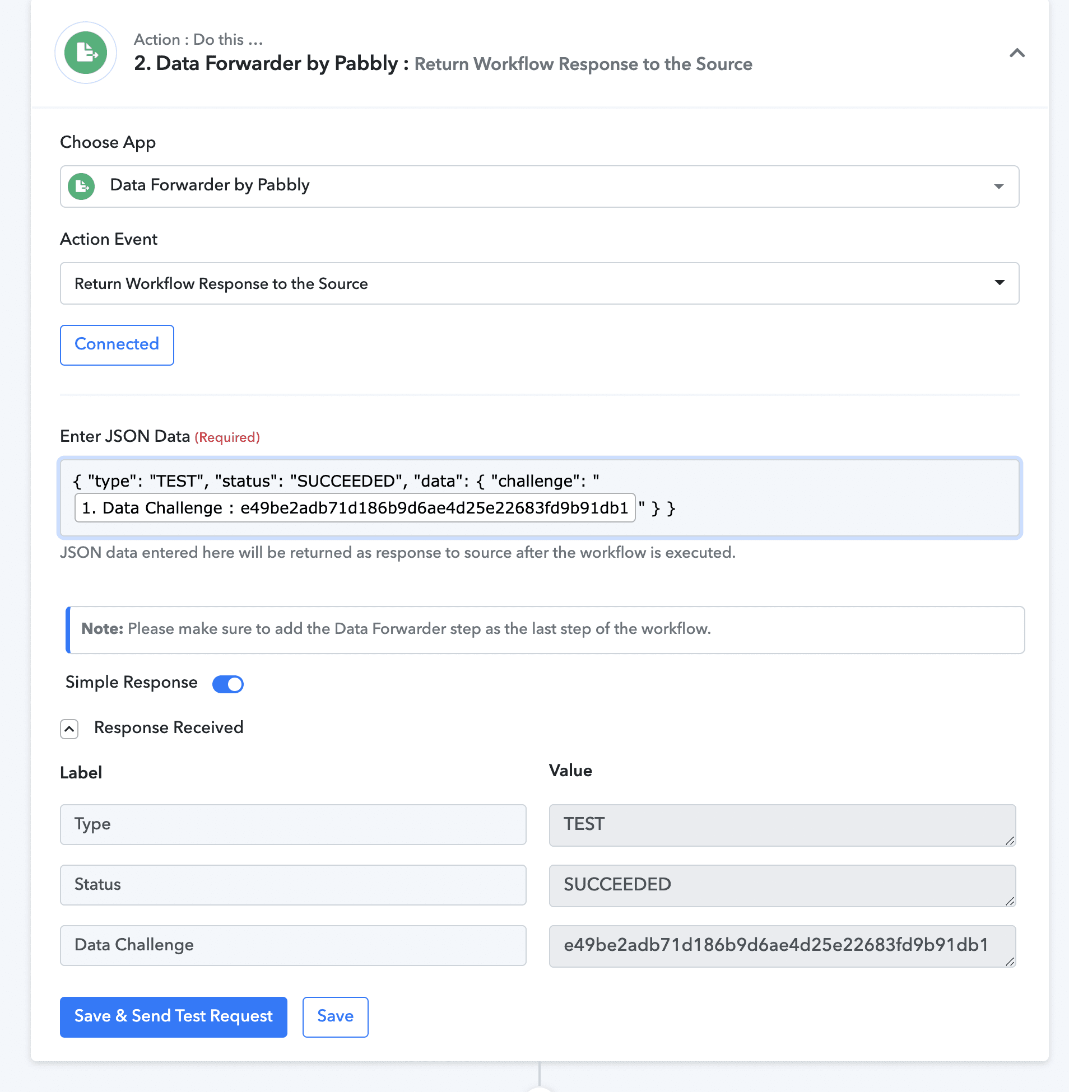The image size is (1069, 1092).
Task: Click the Label column heading
Action: click(81, 773)
